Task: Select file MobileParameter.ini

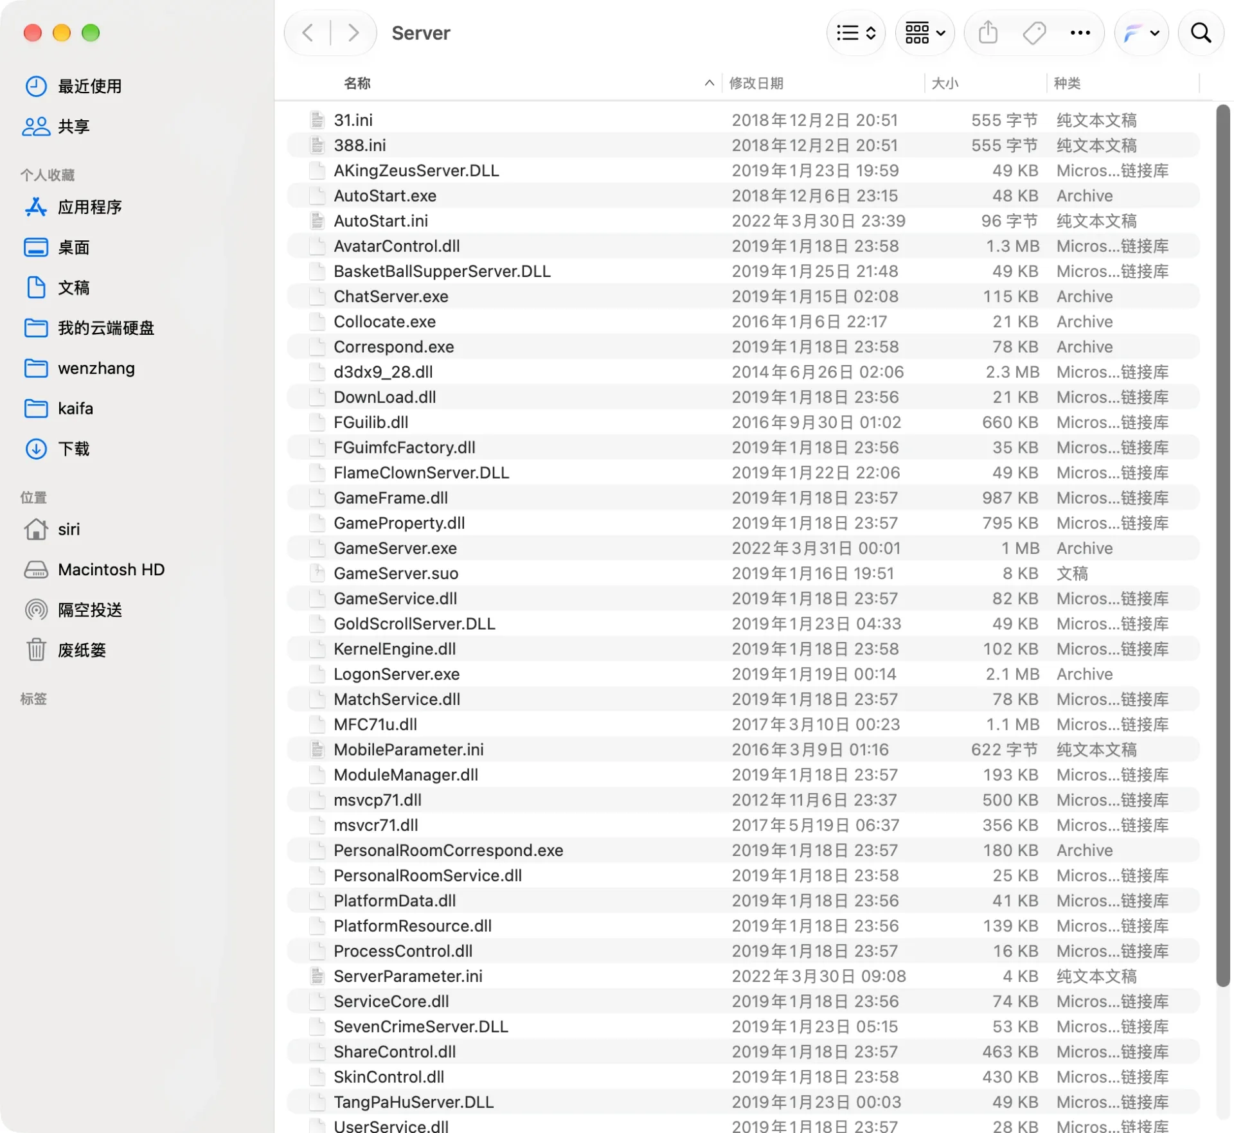Action: click(x=743, y=750)
